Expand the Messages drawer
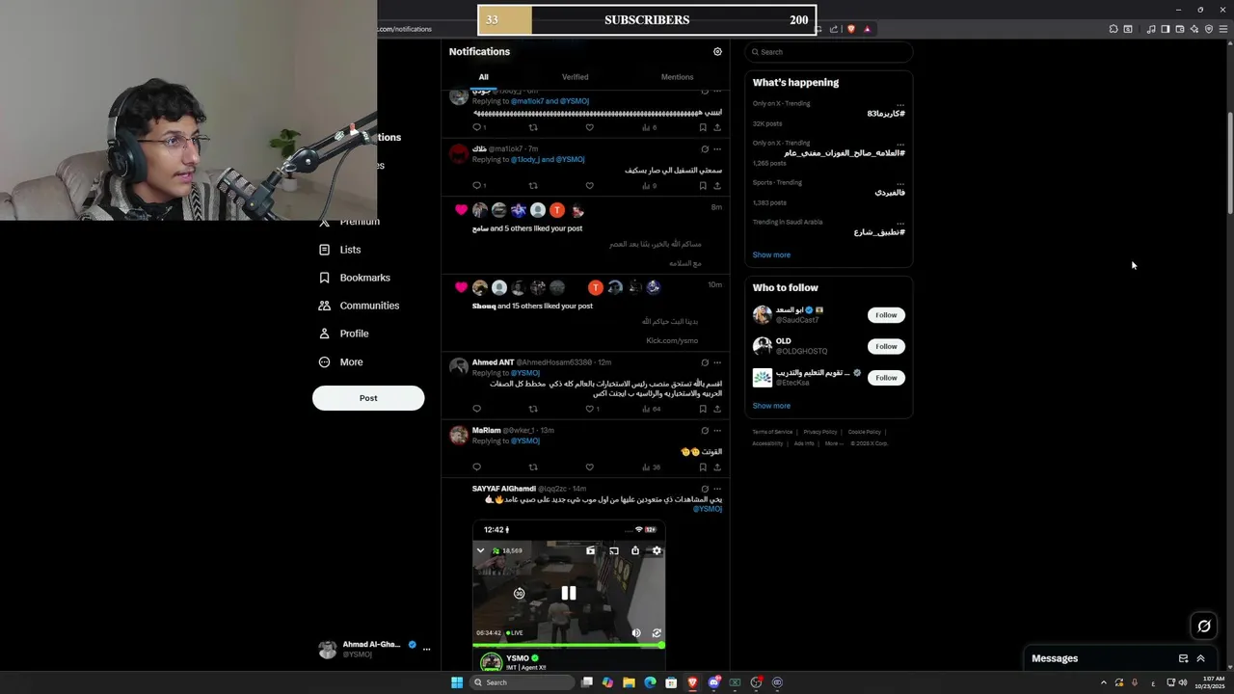1234x694 pixels. [x=1200, y=658]
